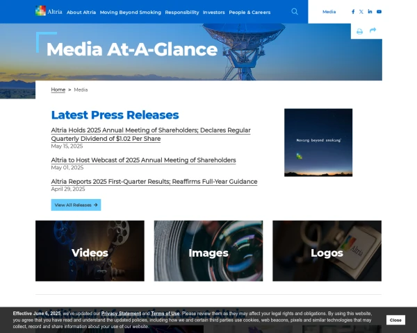Viewport: 417px width, 333px height.
Task: Read the 2025 Annual Meeting dividend release
Action: point(151,135)
